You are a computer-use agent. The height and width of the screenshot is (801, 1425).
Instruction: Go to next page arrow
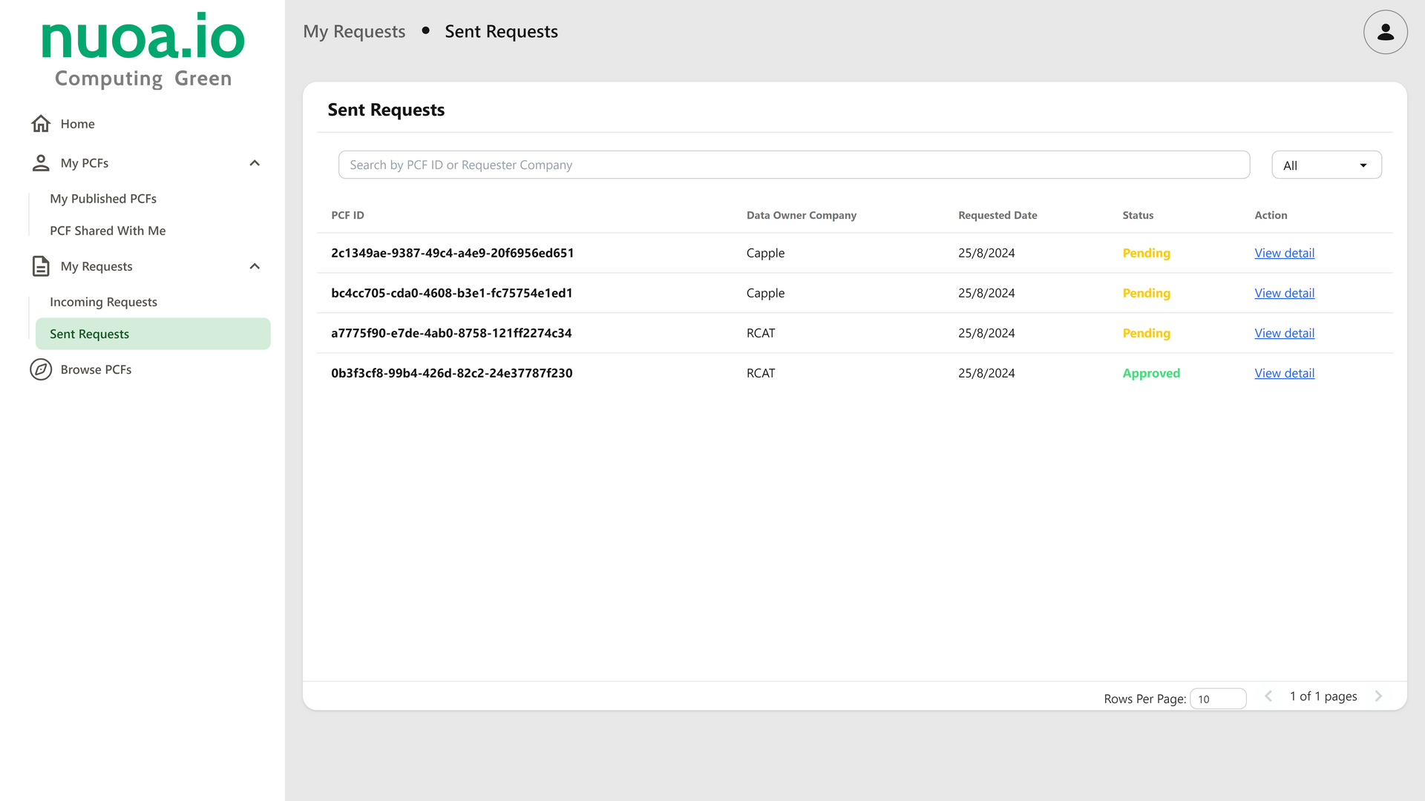pos(1378,696)
